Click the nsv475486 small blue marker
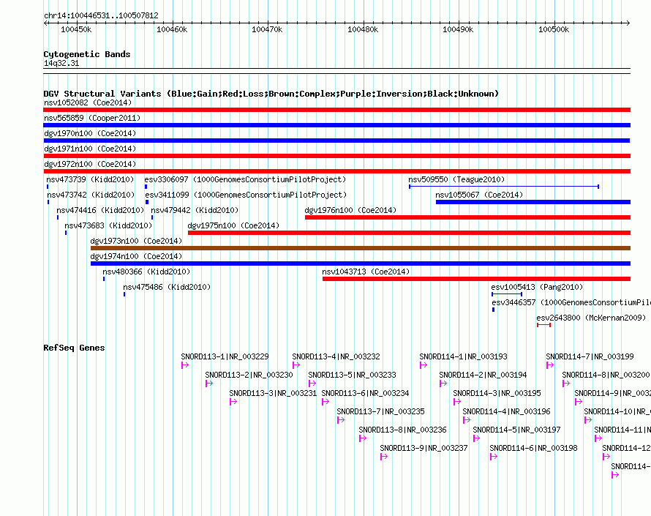Image resolution: width=651 pixels, height=516 pixels. pos(124,294)
